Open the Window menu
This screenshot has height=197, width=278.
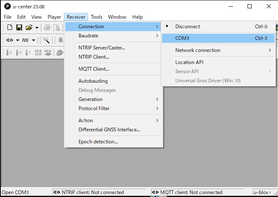tap(117, 17)
